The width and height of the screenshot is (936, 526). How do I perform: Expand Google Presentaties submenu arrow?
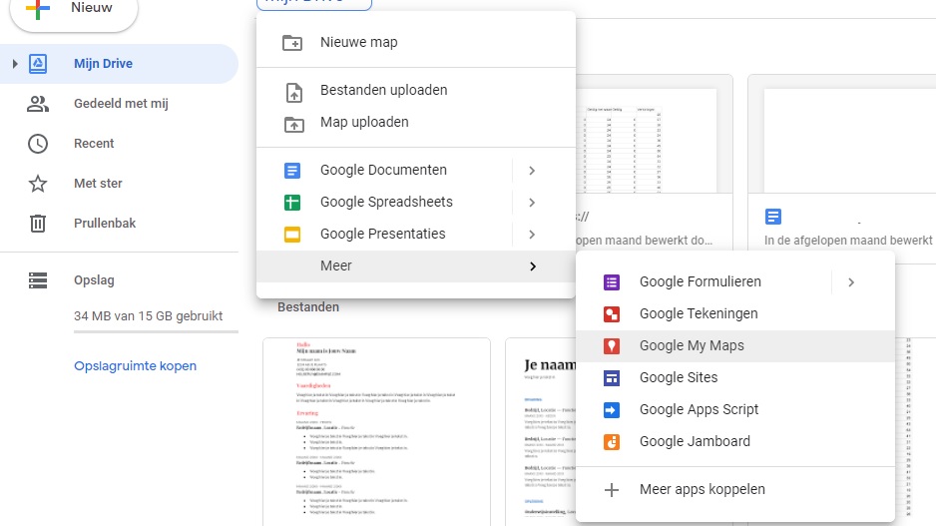tap(532, 235)
